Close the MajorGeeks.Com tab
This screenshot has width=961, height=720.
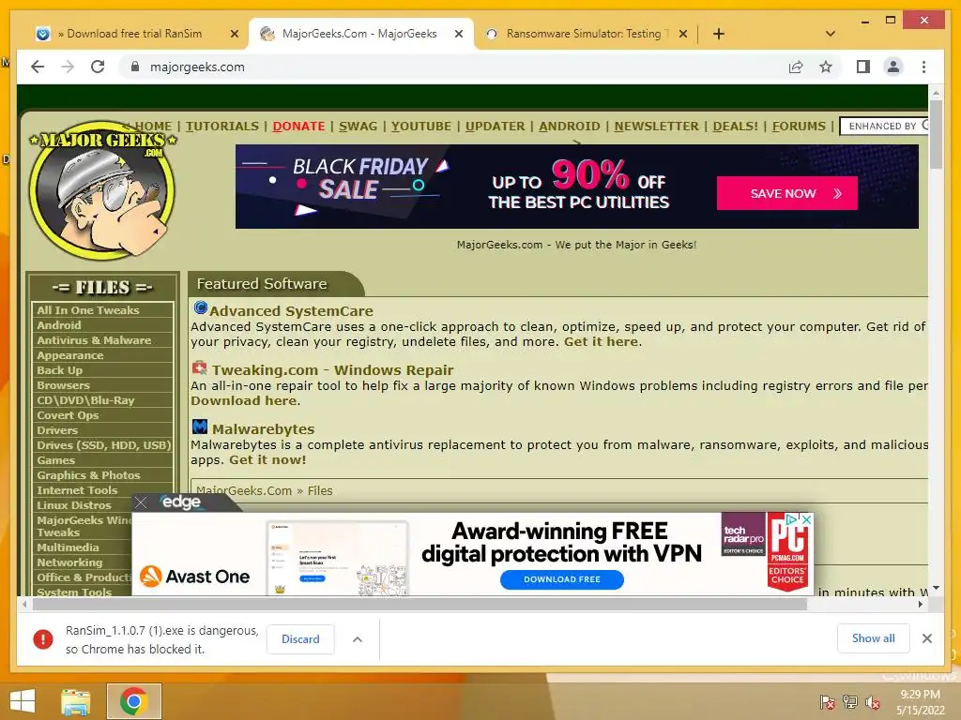pos(458,34)
